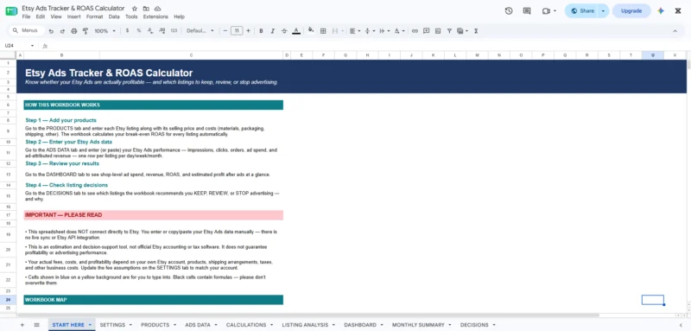Viewport: 691px width, 331px height.
Task: Select column C header
Action: point(191,55)
